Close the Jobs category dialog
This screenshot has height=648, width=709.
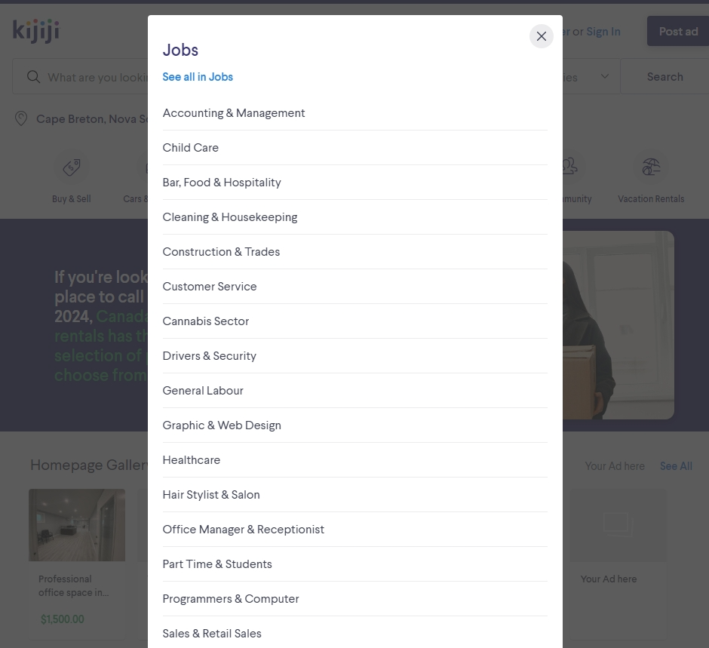tap(541, 36)
